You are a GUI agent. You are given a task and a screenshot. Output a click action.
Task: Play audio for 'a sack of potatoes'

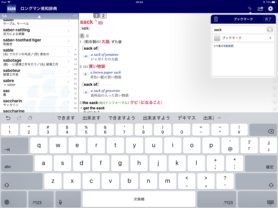86,56
